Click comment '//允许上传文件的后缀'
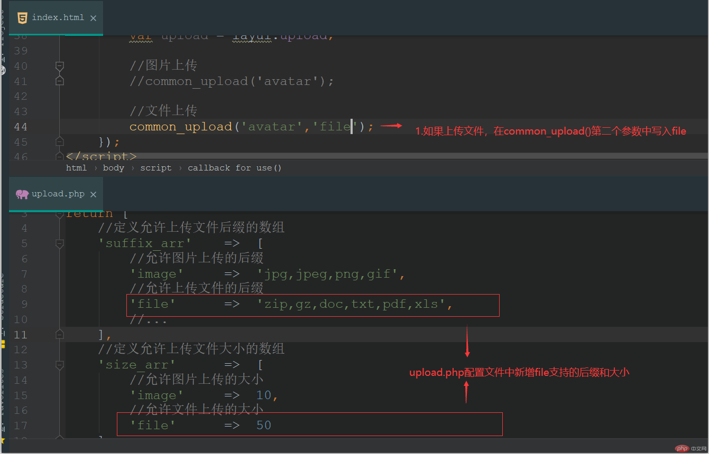Viewport: 709px width, 454px height. coord(197,288)
